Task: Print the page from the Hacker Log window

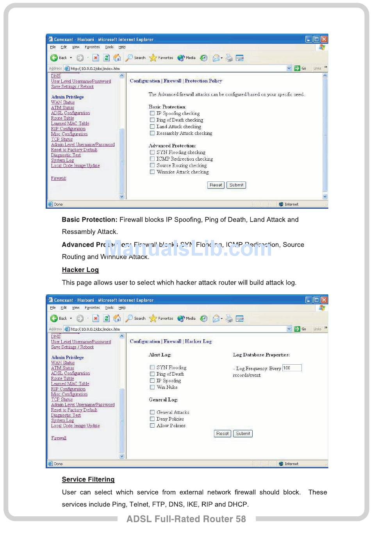Action: tap(229, 319)
